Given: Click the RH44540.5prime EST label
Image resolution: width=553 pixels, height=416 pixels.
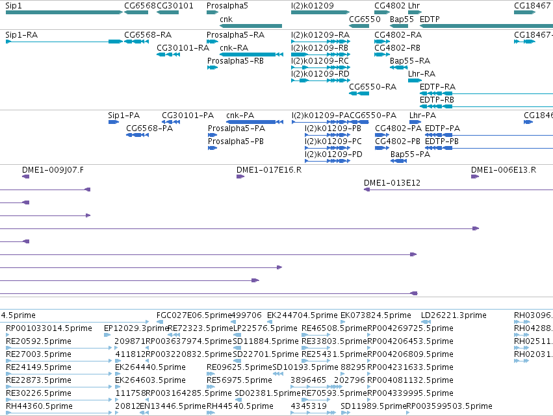Looking at the screenshot, I should pos(240,406).
